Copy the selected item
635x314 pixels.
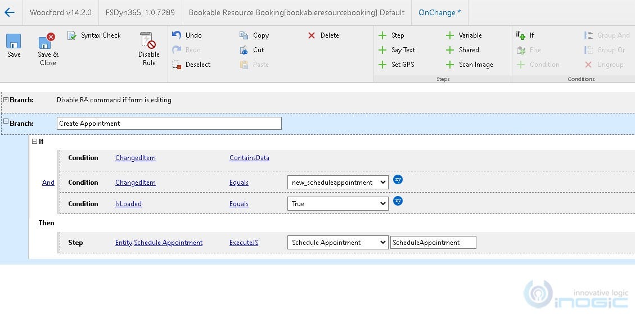pyautogui.click(x=254, y=35)
